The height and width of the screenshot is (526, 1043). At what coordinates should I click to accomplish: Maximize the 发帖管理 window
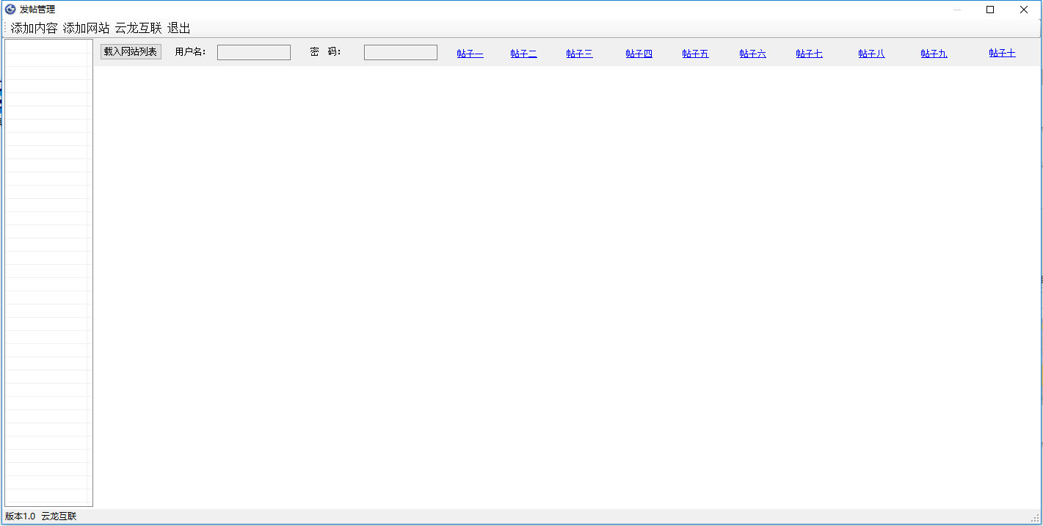click(990, 10)
